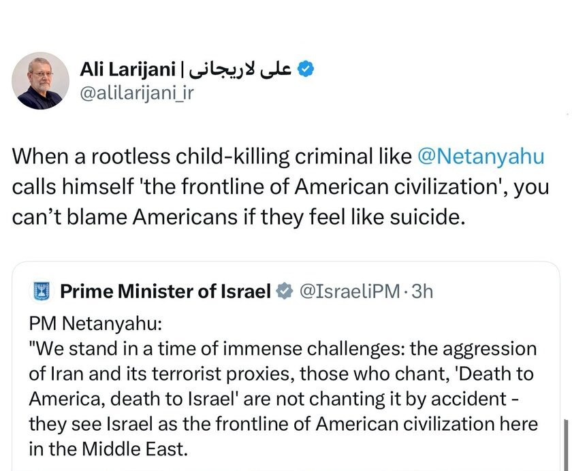Click the Israel emblem avatar in quoted post
The height and width of the screenshot is (471, 572).
(41, 292)
